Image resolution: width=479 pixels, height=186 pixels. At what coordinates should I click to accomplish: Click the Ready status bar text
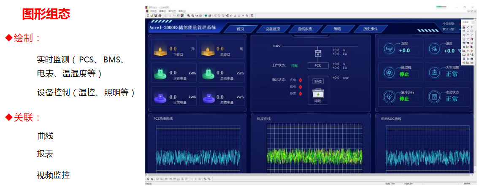pyautogui.click(x=149, y=183)
